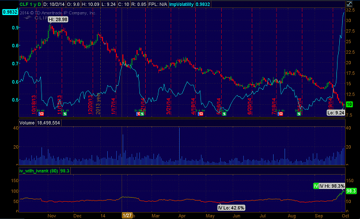Click the iv_with_ivrank (80) study label

39,171
